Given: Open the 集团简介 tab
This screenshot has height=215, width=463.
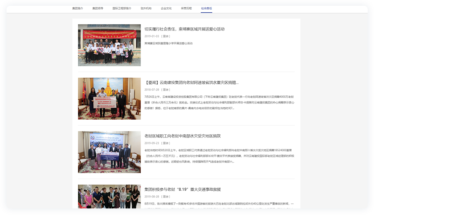Looking at the screenshot, I should coord(78,8).
